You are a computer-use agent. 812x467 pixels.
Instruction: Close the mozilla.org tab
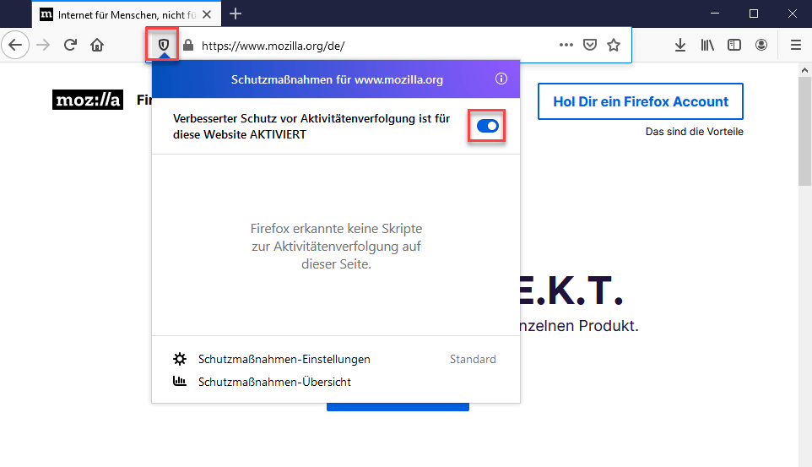[207, 14]
